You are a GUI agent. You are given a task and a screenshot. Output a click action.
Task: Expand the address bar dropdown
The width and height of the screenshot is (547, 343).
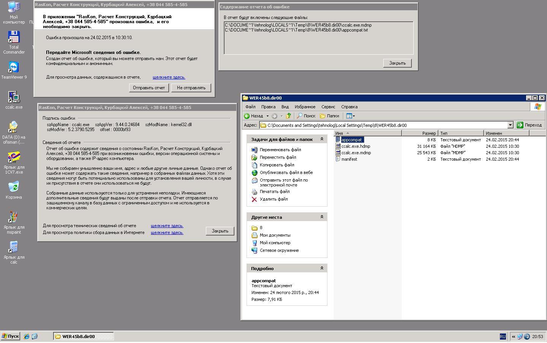click(x=510, y=125)
